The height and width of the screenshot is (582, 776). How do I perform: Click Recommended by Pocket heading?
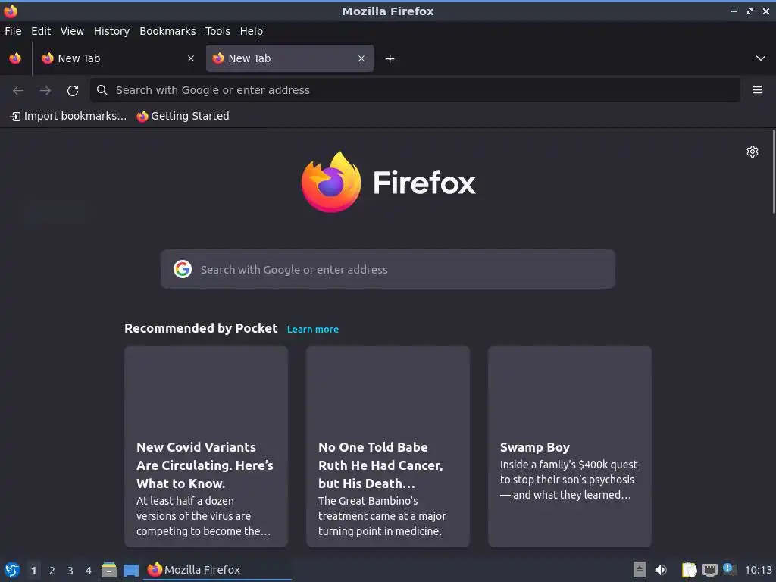(201, 329)
